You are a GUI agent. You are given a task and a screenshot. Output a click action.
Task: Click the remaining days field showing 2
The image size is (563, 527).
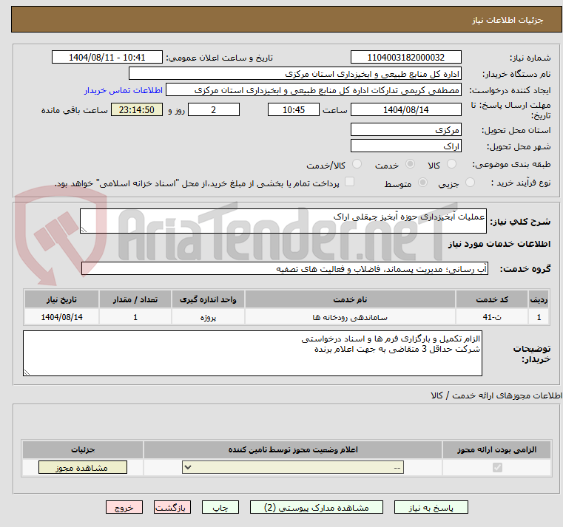[214, 110]
